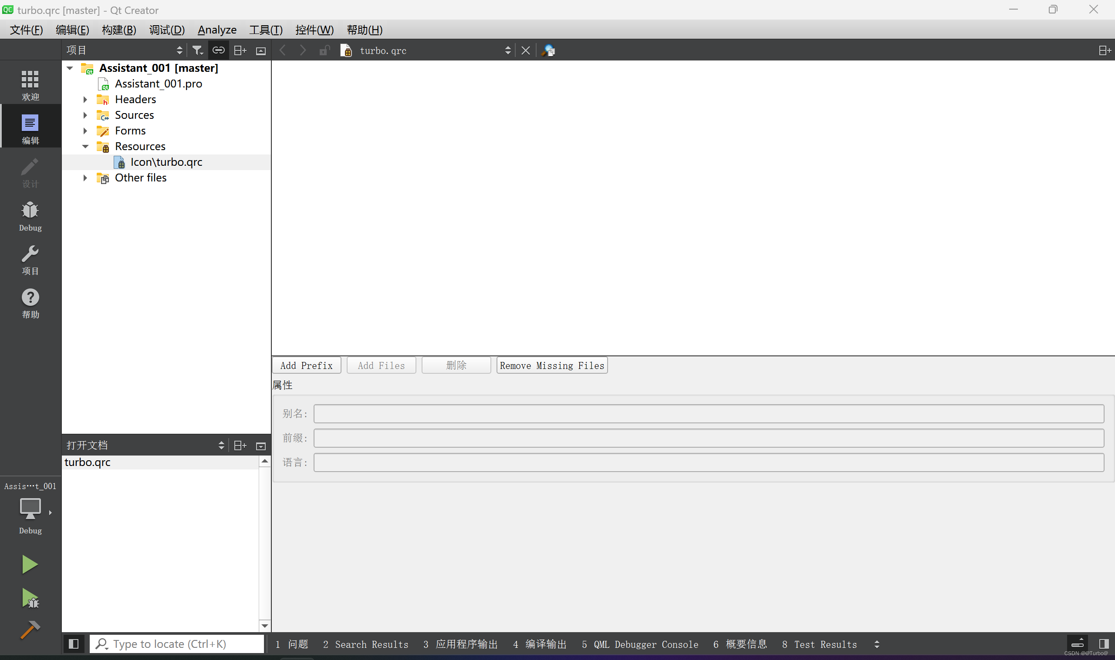Click the Remove Missing Files button
1115x660 pixels.
(x=551, y=365)
